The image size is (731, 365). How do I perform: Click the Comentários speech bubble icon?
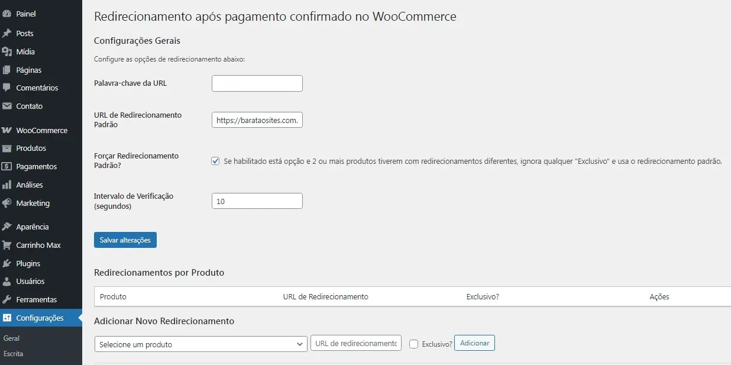coord(7,88)
